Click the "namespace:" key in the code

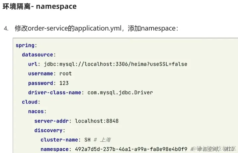56,149
